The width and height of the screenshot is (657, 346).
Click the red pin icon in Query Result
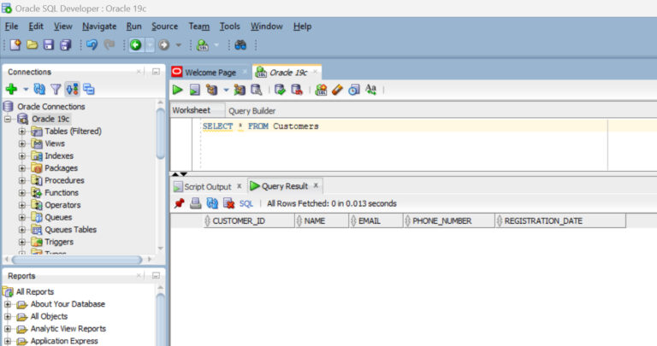(x=180, y=203)
